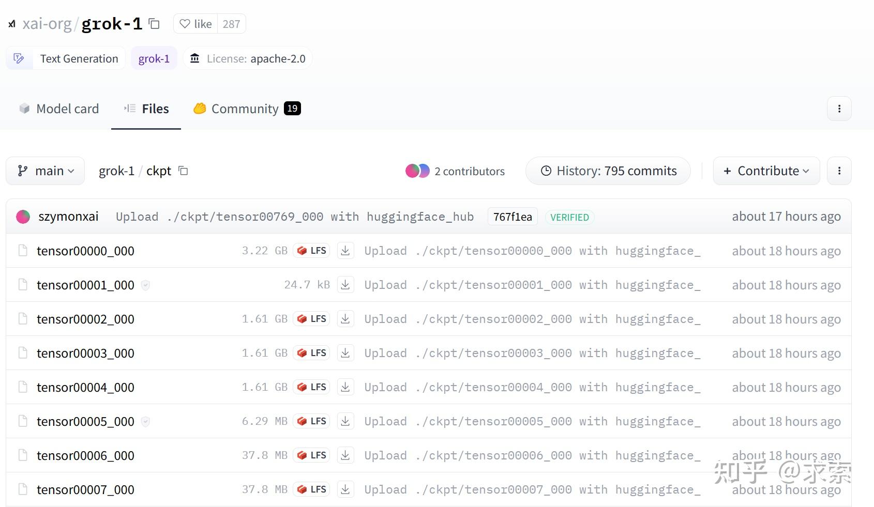Open the repository actions kebab menu beside Contribute
This screenshot has width=874, height=507.
tap(839, 171)
